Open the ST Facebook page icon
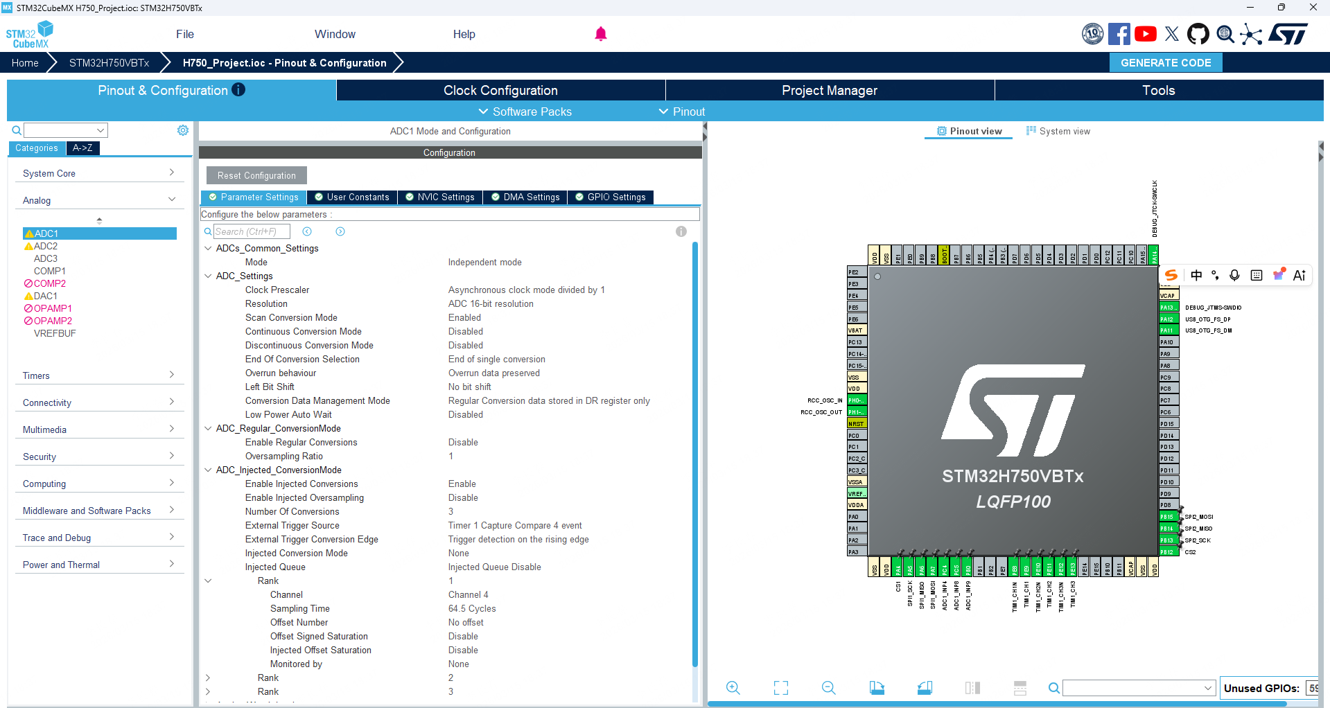 [1119, 34]
